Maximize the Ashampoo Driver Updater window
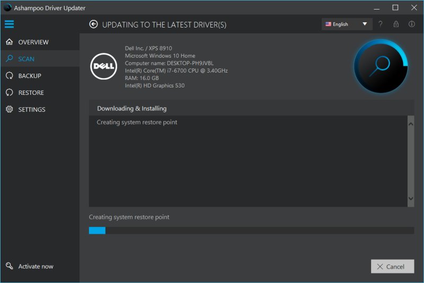The image size is (424, 283). (x=395, y=7)
